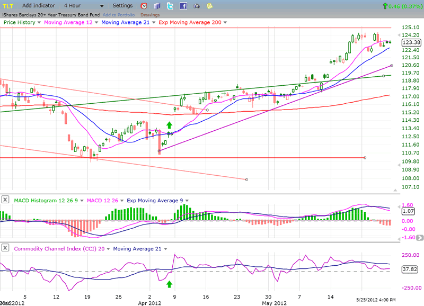This screenshot has width=424, height=306.
Task: Open the yellow sticky note icon
Action: coord(209,6)
